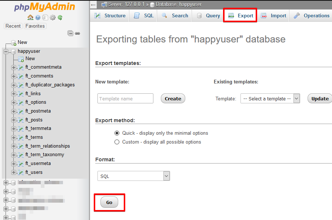Image resolution: width=332 pixels, height=220 pixels.
Task: Select the Export tab
Action: (x=240, y=16)
